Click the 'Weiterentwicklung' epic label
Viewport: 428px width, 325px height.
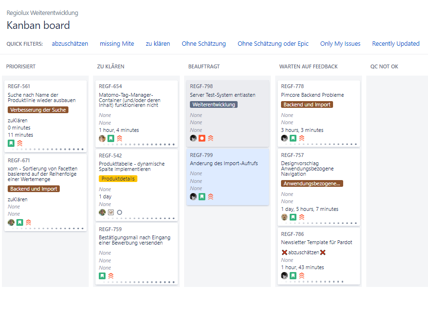(214, 104)
